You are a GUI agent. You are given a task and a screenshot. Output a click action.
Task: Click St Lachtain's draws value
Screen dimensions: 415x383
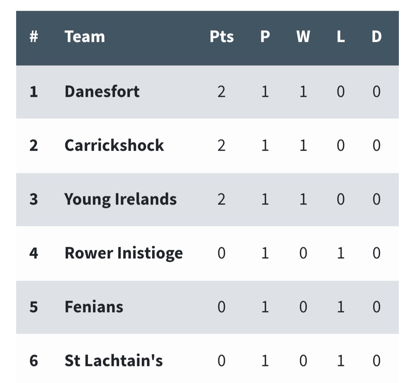[x=376, y=361]
